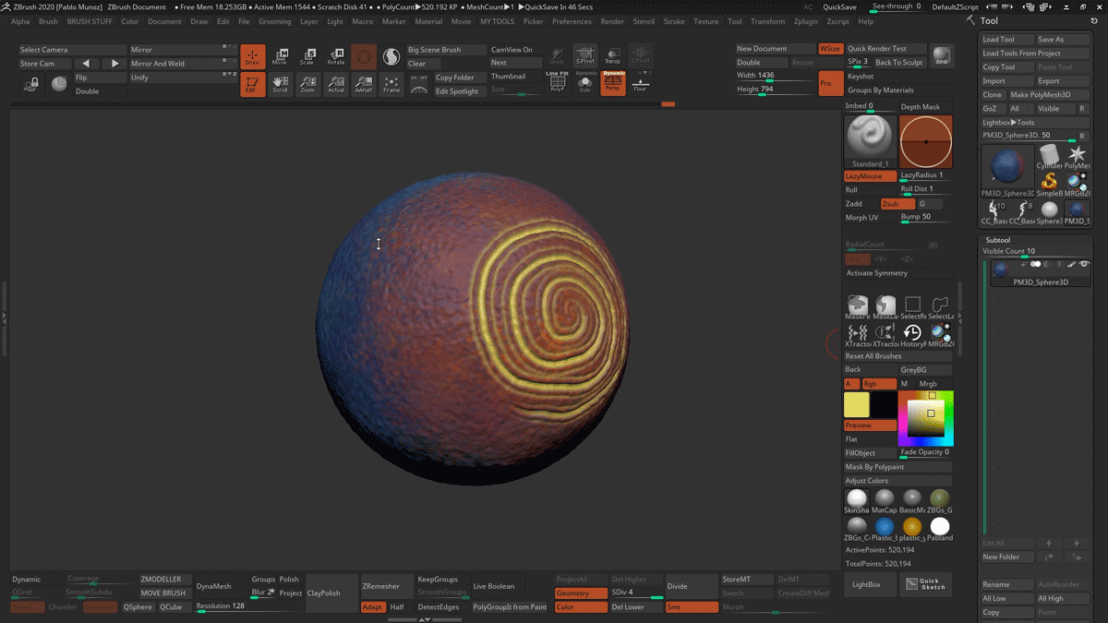Expand the Groups By Materials option
This screenshot has width=1108, height=623.
coord(898,90)
